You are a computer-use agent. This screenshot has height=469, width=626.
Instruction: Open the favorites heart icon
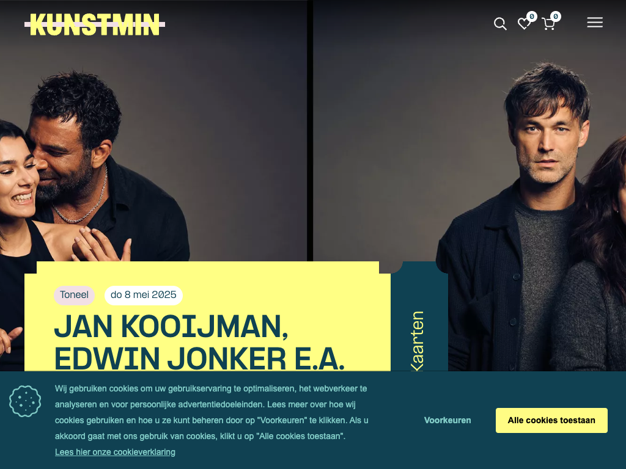pyautogui.click(x=524, y=24)
